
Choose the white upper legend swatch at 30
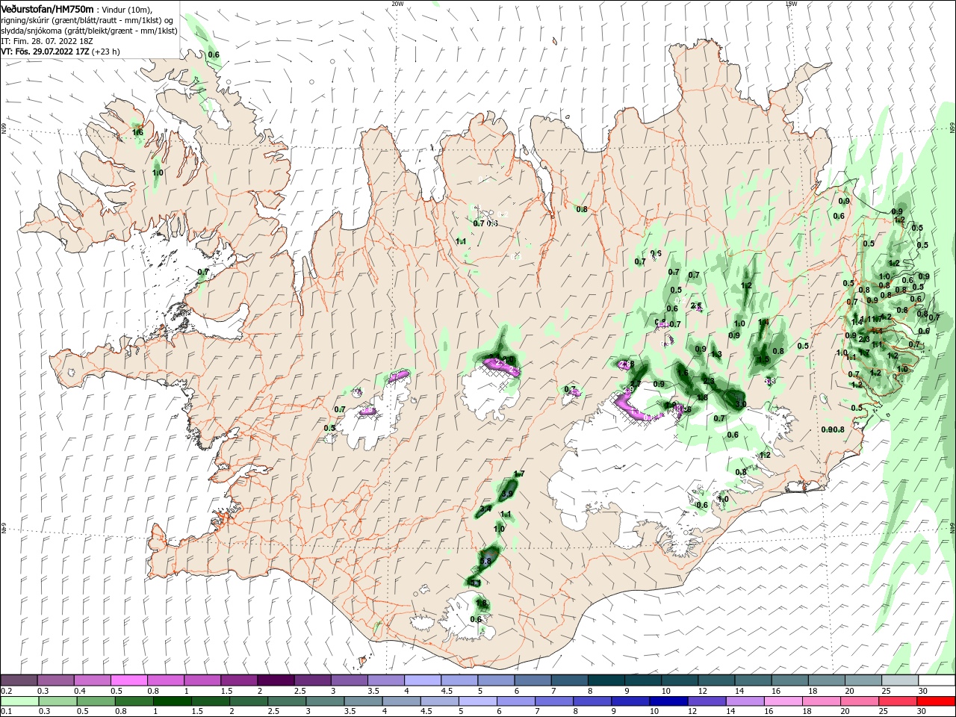click(936, 680)
